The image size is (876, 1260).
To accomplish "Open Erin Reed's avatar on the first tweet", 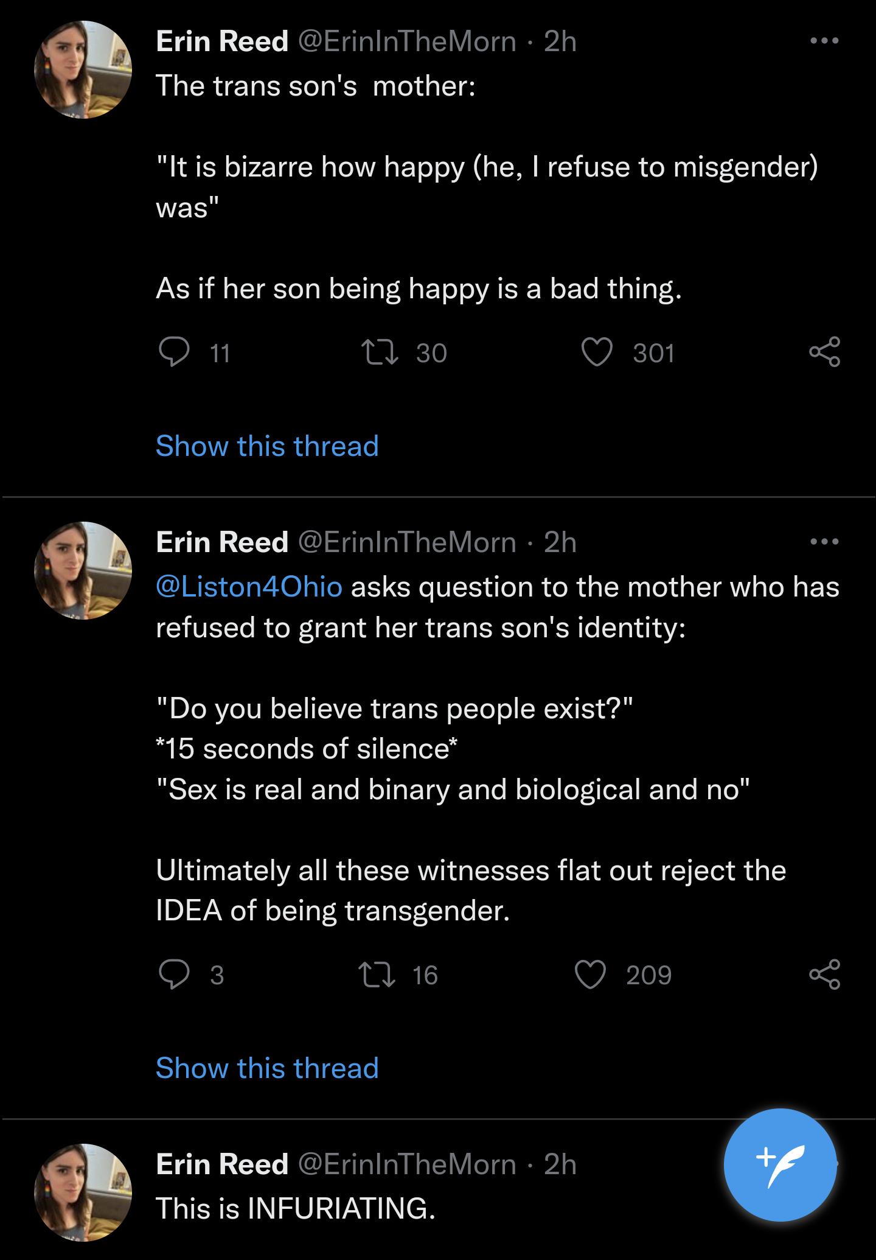I will click(83, 69).
